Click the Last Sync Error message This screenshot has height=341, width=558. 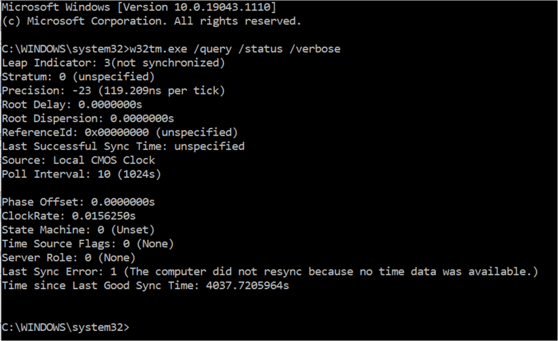(x=270, y=271)
